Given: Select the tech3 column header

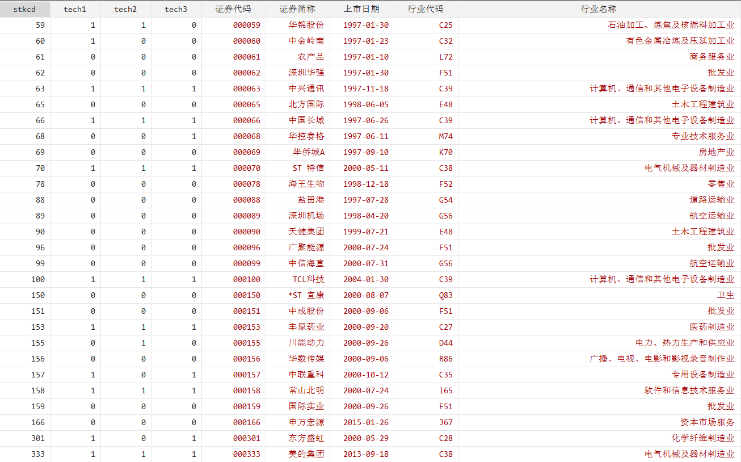Looking at the screenshot, I should pos(176,9).
